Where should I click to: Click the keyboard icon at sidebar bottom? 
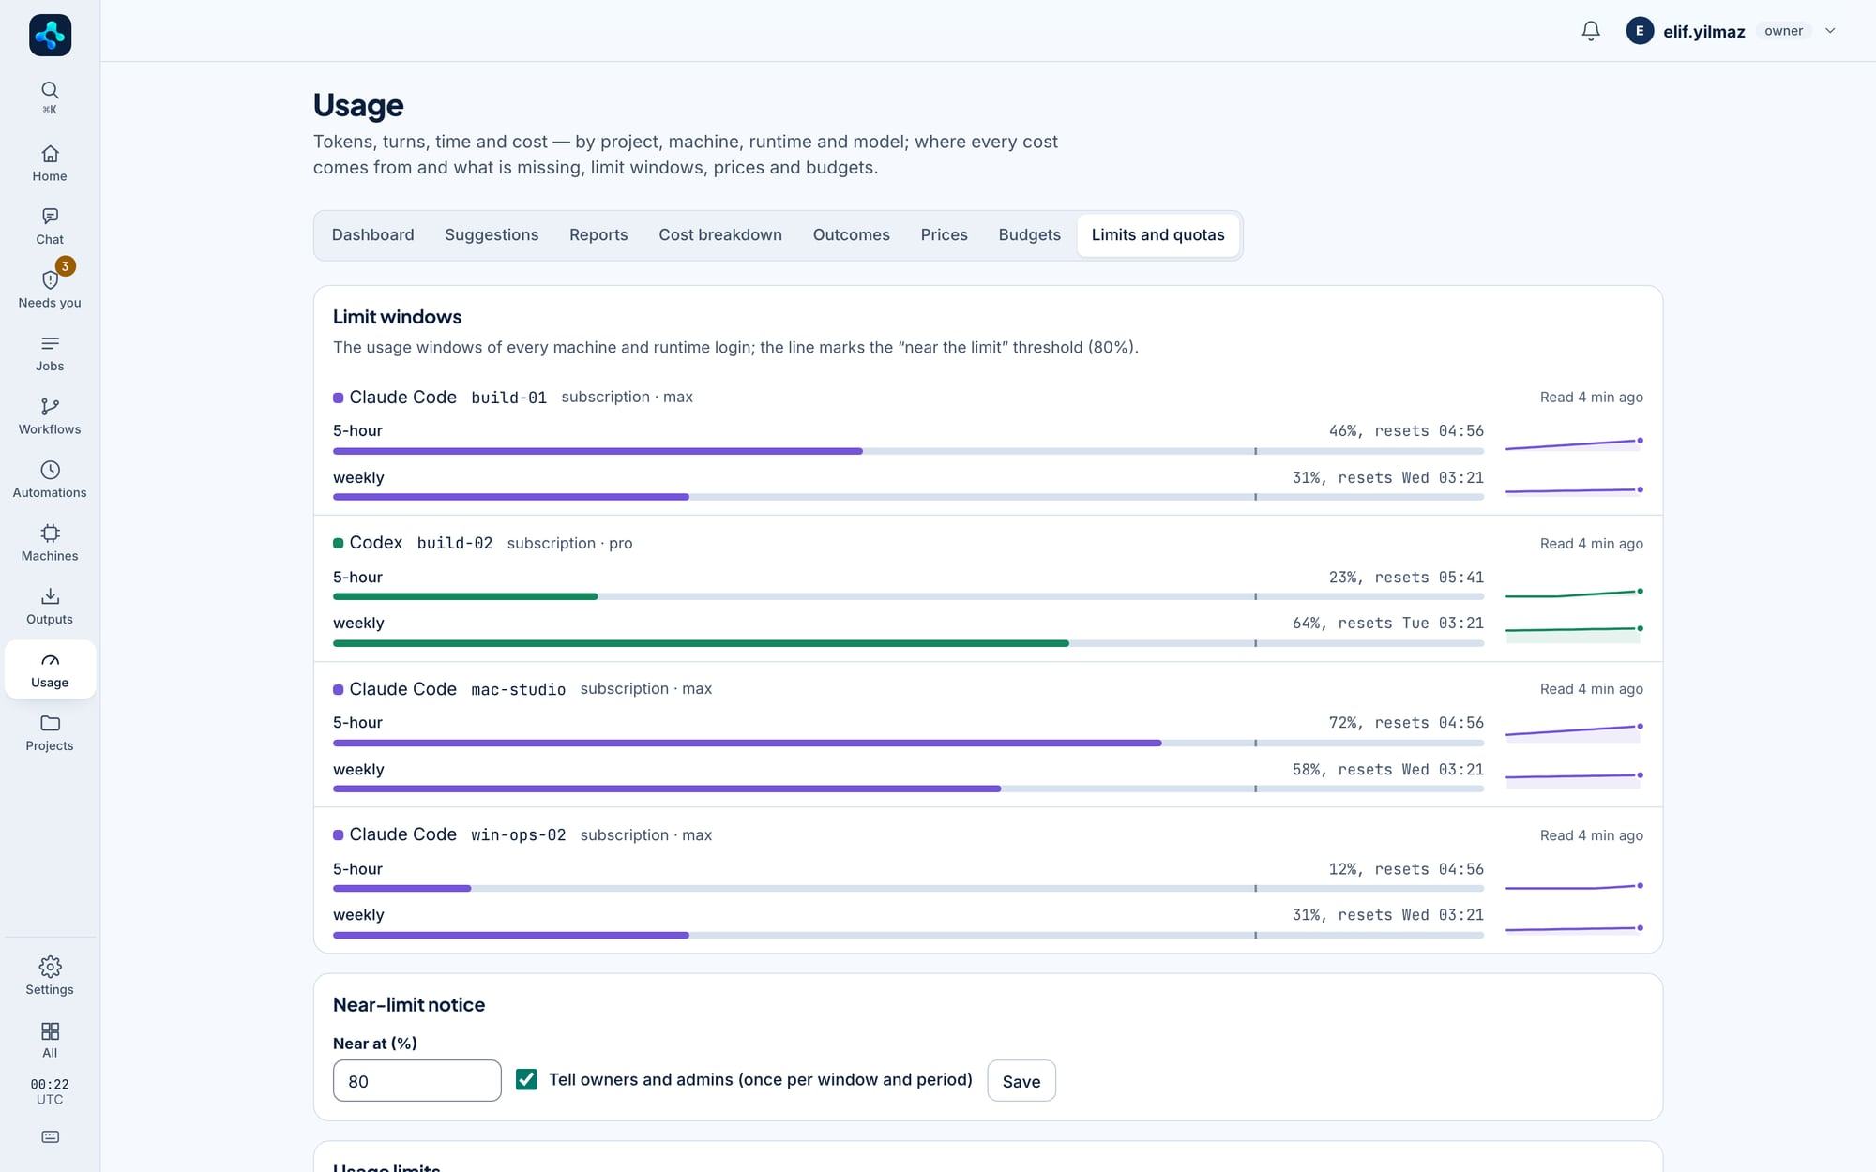(50, 1137)
